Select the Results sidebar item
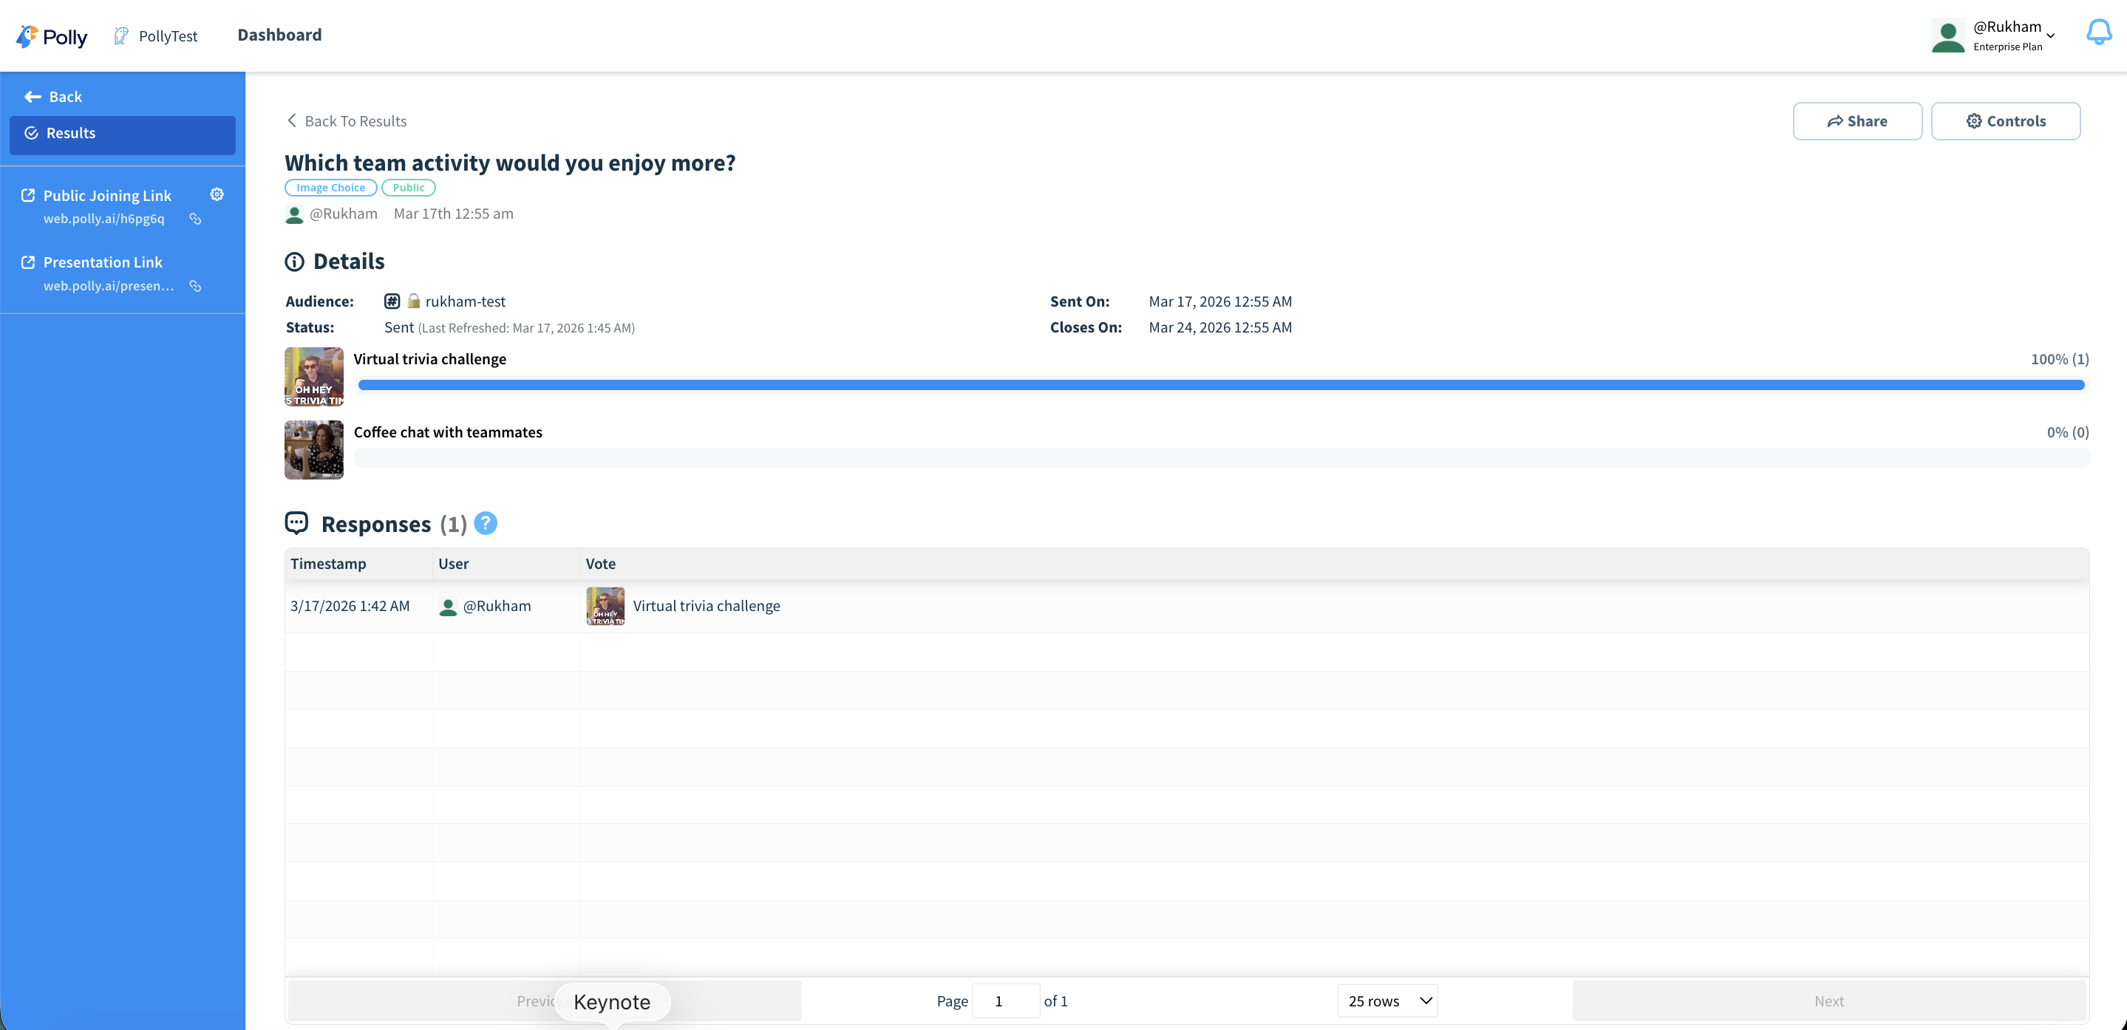Viewport: 2127px width, 1030px height. [x=122, y=134]
